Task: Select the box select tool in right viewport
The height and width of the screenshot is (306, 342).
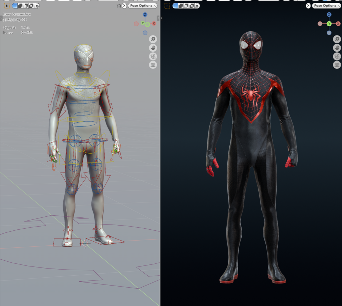Action: pyautogui.click(x=167, y=6)
